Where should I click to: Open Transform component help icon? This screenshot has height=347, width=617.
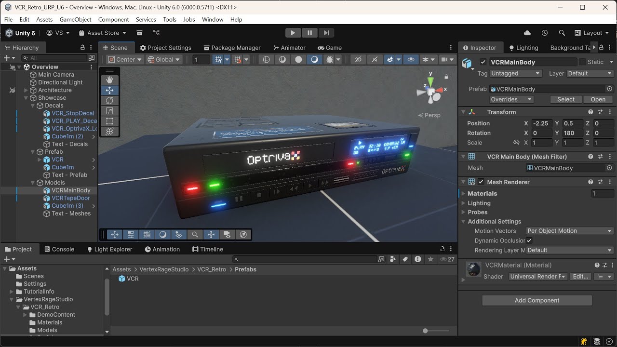pos(590,112)
